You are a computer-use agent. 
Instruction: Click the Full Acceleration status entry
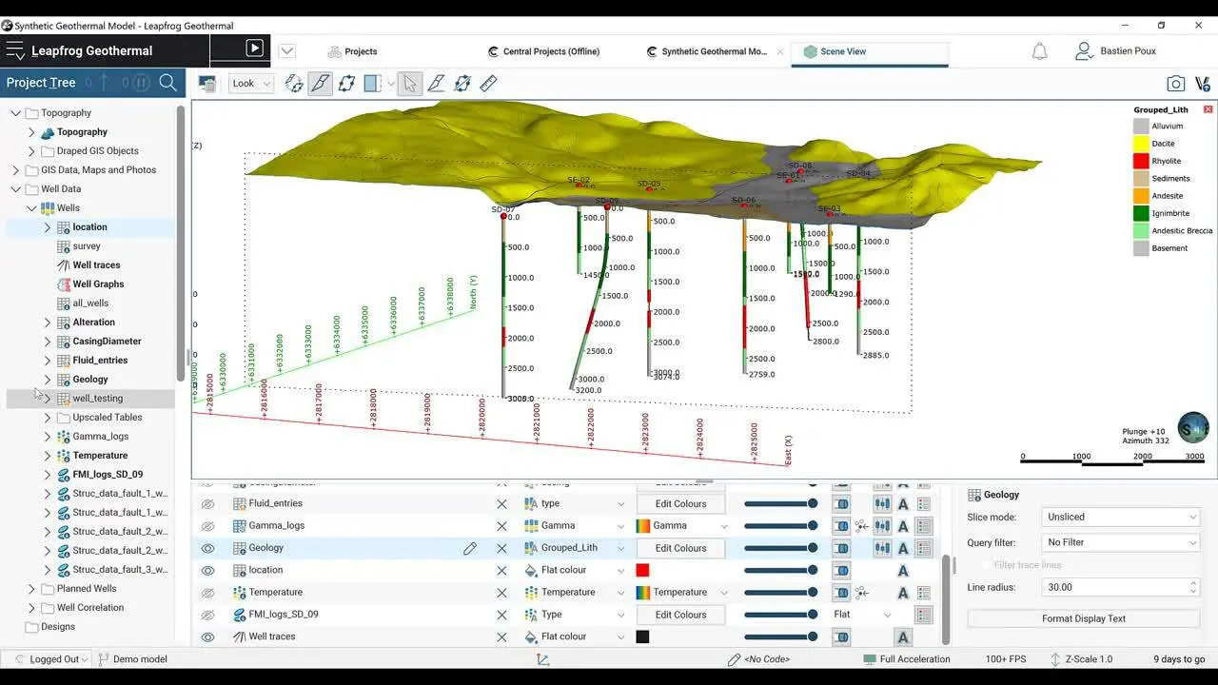(907, 659)
